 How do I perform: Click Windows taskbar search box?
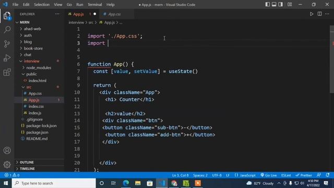click(54, 183)
